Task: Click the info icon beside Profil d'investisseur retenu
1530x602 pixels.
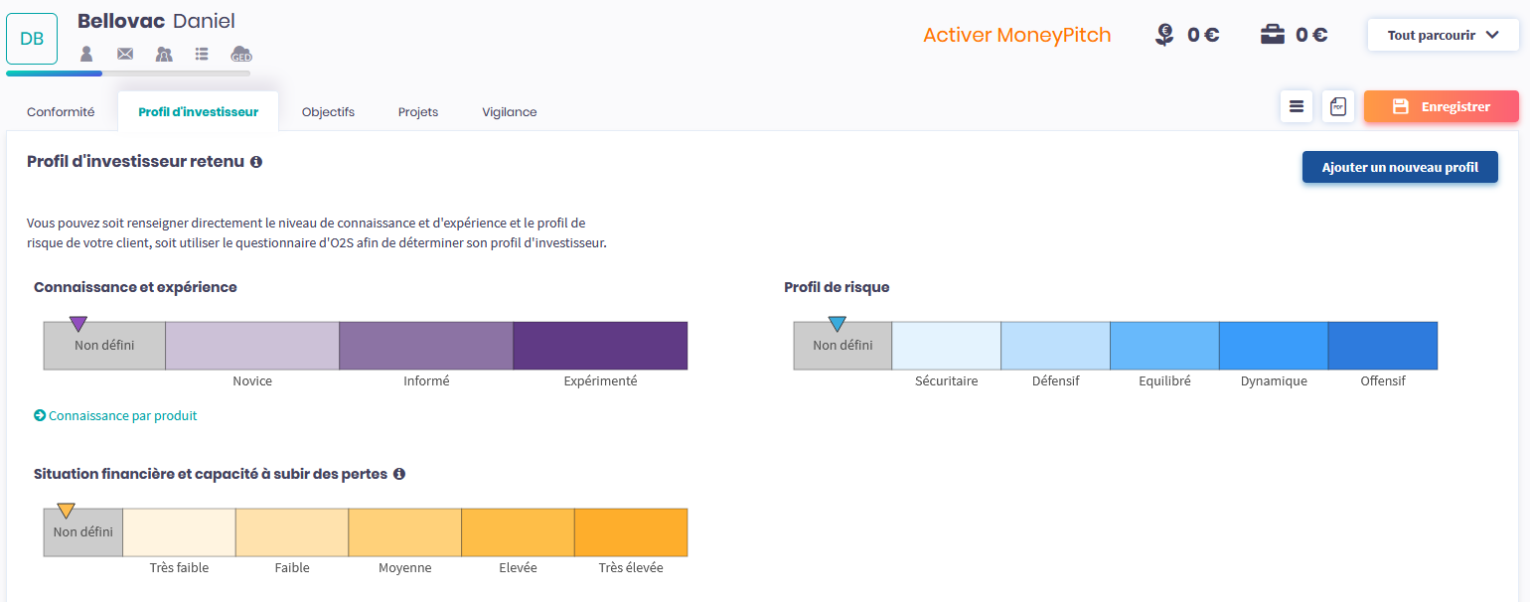Action: click(256, 161)
